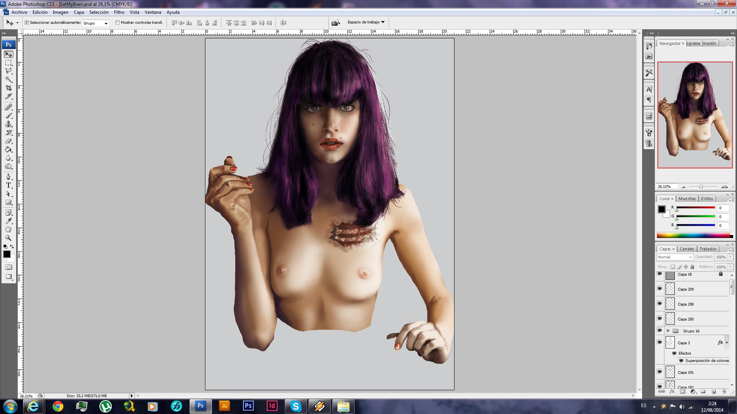Pick the Clone Stamp tool
The width and height of the screenshot is (737, 414).
pos(8,124)
